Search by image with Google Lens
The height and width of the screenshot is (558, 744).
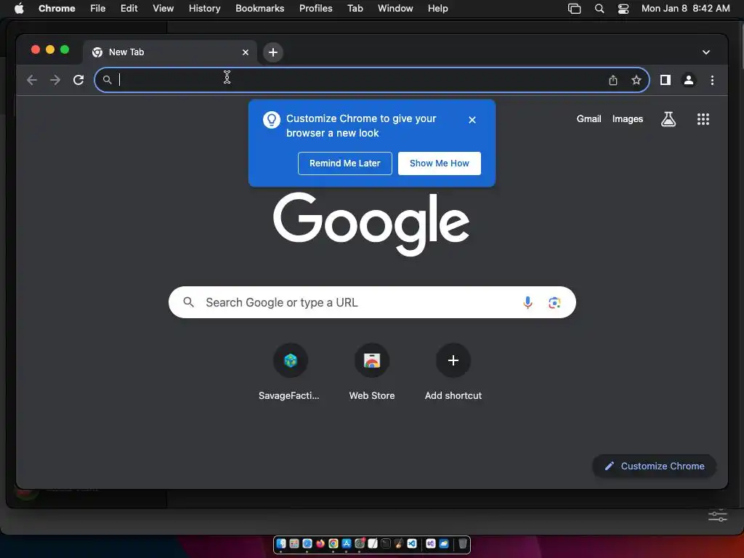coord(554,303)
